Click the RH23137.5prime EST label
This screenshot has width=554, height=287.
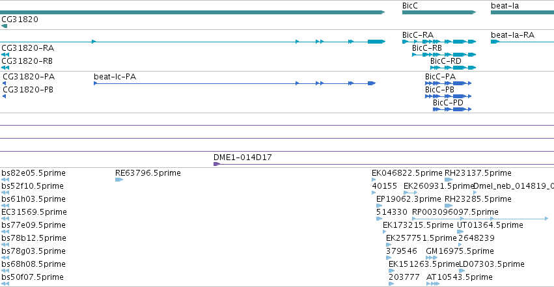(478, 173)
